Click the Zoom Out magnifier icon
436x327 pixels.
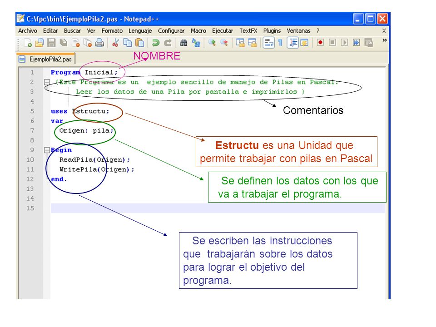(x=224, y=43)
